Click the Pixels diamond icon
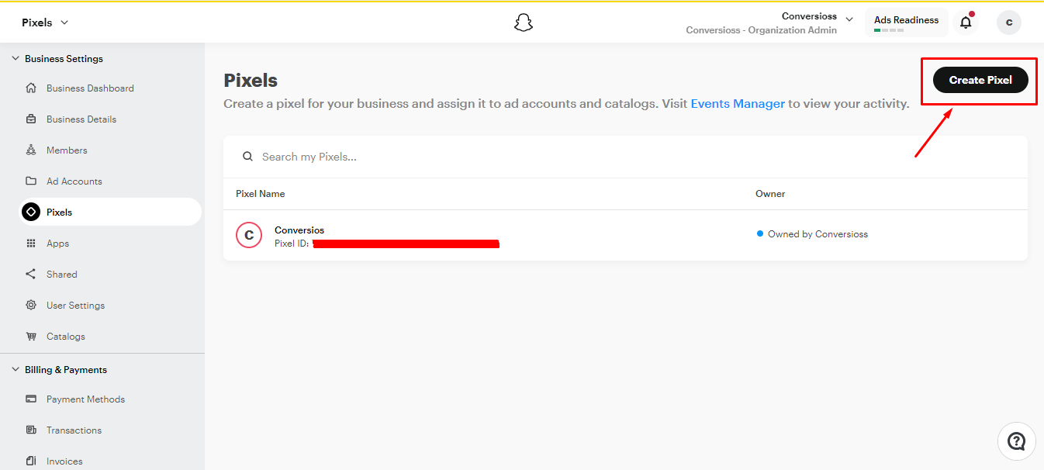This screenshot has height=470, width=1044. [31, 212]
